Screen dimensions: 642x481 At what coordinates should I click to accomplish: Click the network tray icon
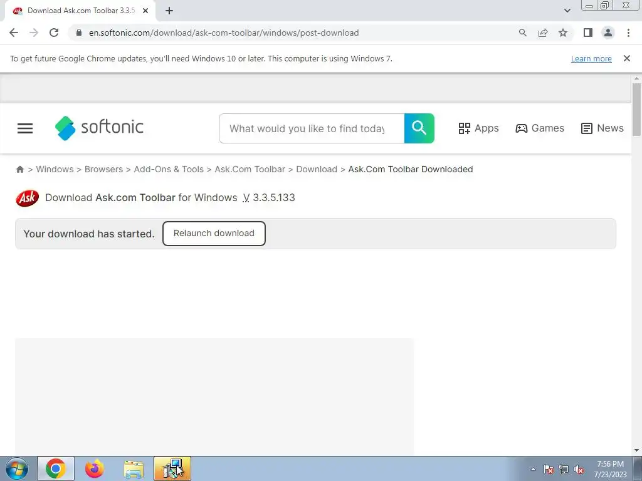[x=564, y=469]
